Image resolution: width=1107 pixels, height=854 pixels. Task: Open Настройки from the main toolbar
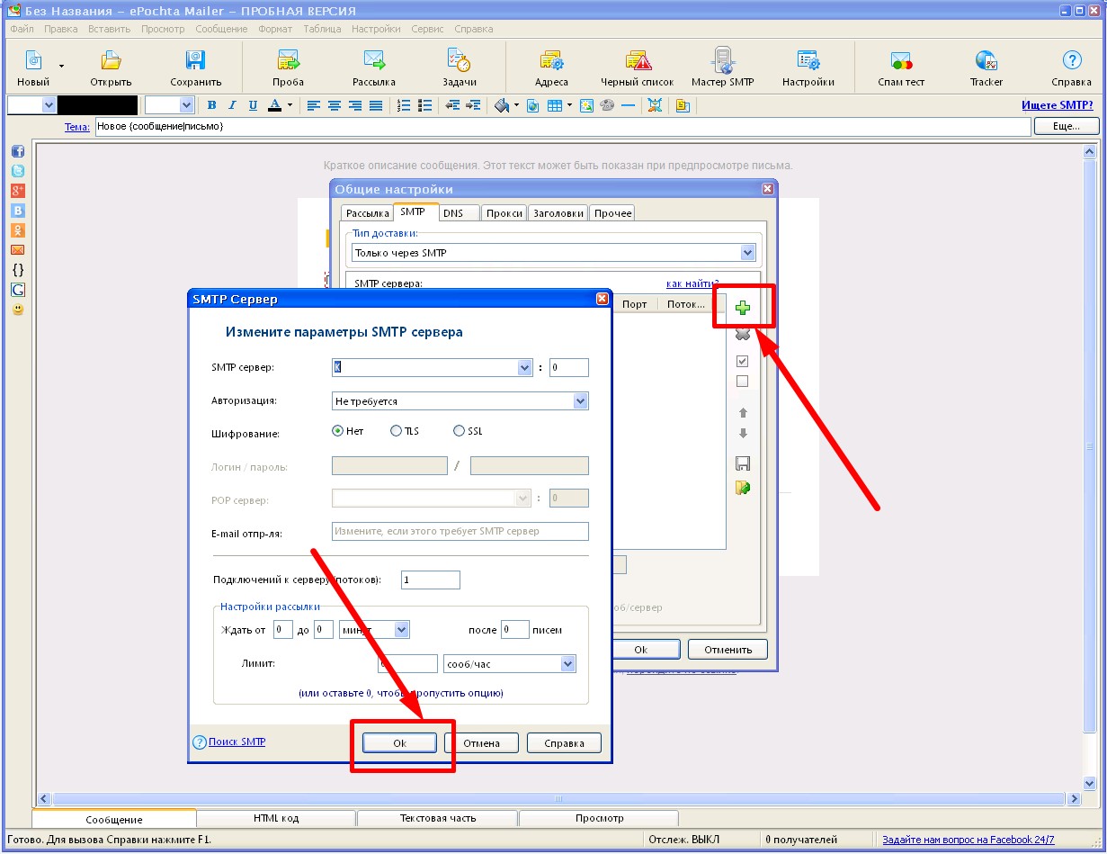[x=808, y=60]
